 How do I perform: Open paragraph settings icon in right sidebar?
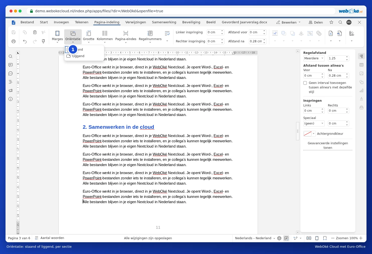[x=361, y=56]
